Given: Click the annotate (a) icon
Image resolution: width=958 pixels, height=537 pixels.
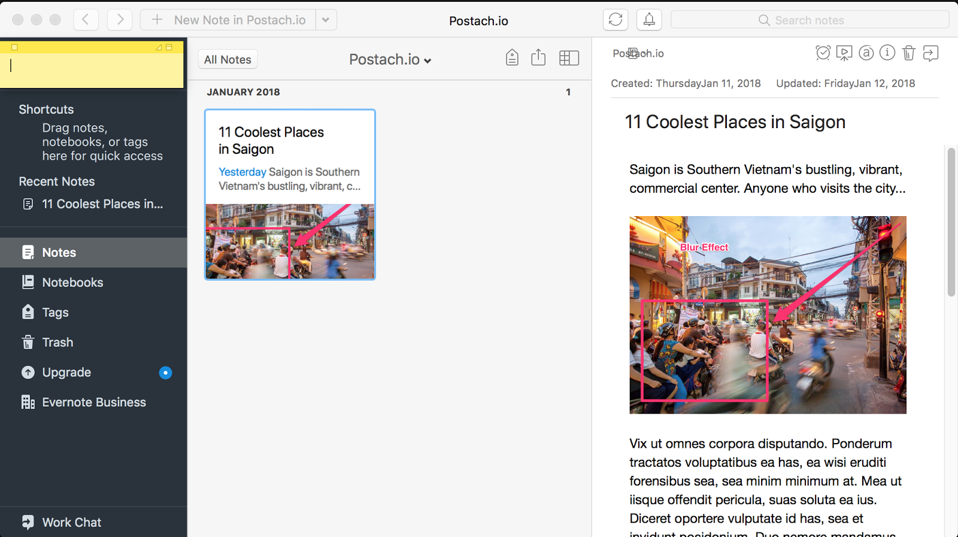Looking at the screenshot, I should tap(866, 53).
